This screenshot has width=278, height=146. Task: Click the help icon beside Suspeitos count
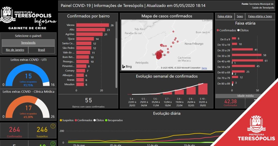[x=53, y=126]
